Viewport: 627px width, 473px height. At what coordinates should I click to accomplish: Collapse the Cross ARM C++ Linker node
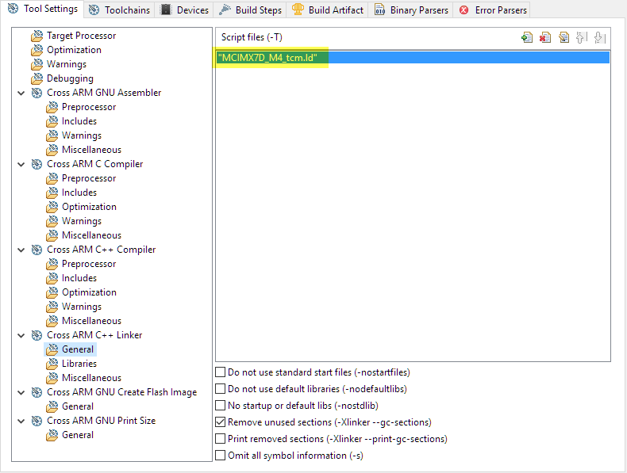coord(21,335)
